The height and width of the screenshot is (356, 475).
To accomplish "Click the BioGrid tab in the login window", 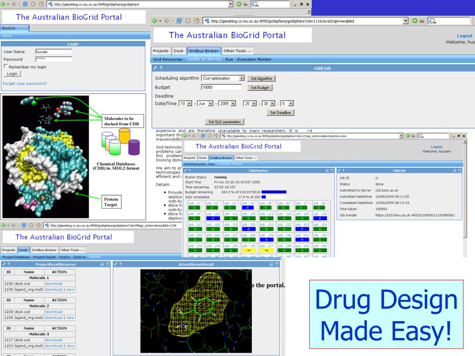I will point(14,28).
